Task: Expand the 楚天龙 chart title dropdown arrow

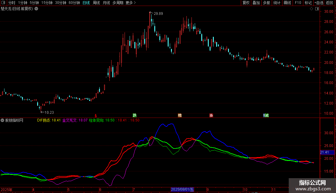Action: (x=36, y=9)
